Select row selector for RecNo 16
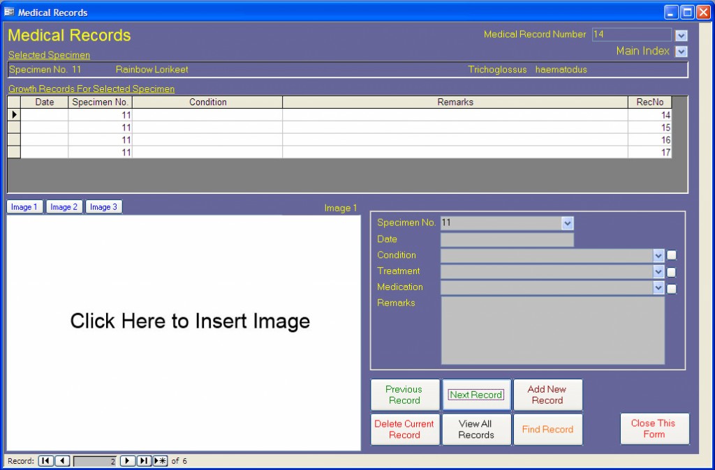This screenshot has width=715, height=470. click(14, 139)
